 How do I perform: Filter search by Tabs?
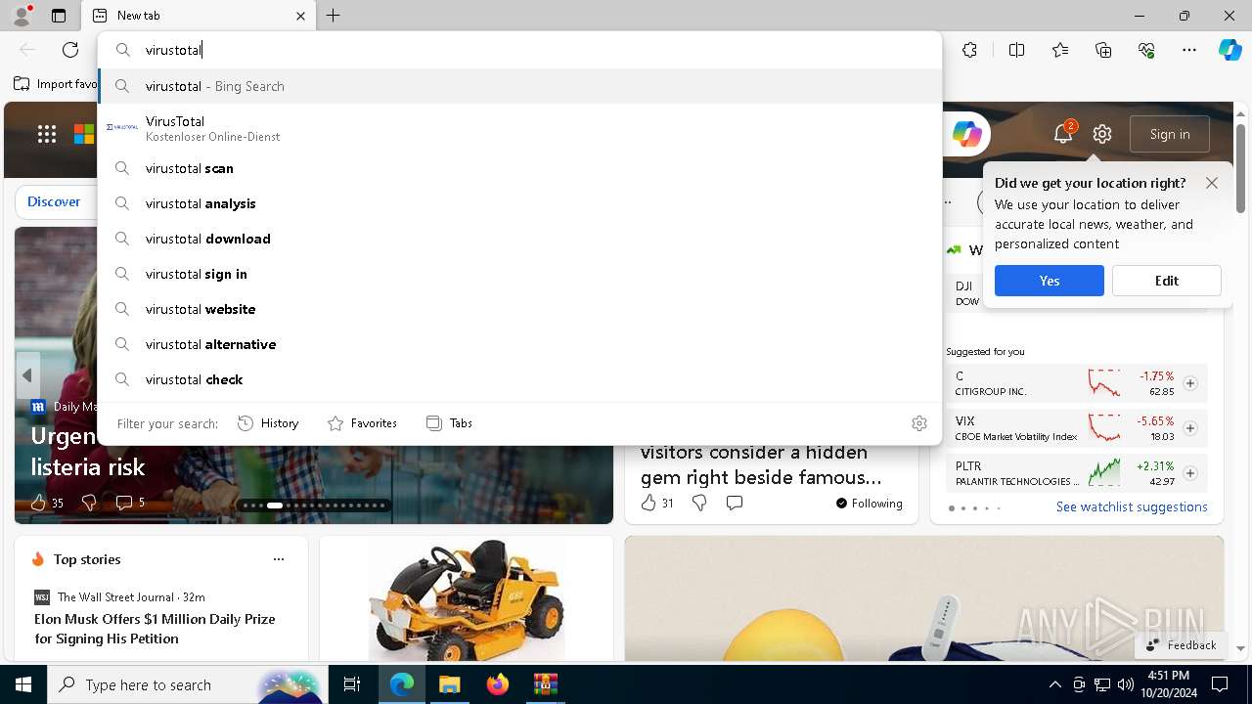pos(449,423)
